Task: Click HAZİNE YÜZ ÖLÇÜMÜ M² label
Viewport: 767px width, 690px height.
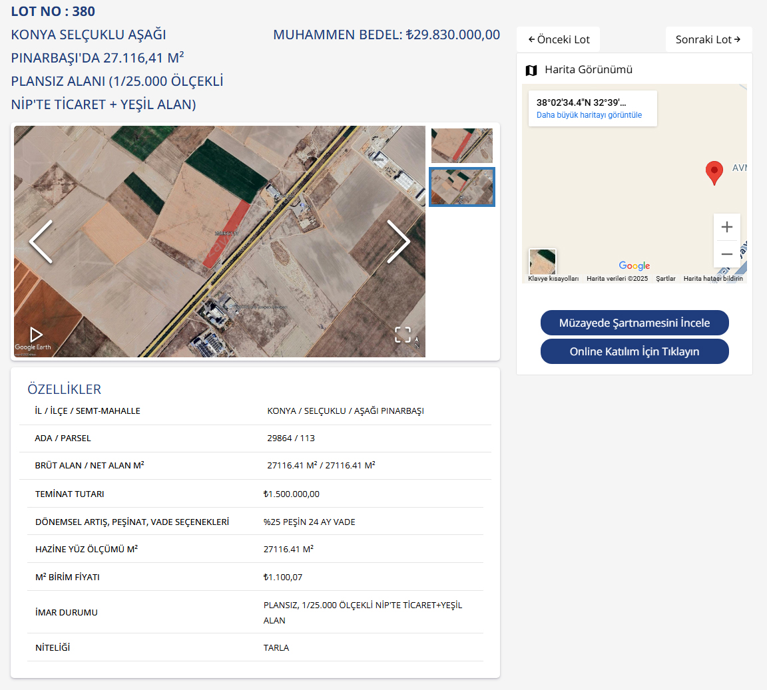Action: click(86, 549)
